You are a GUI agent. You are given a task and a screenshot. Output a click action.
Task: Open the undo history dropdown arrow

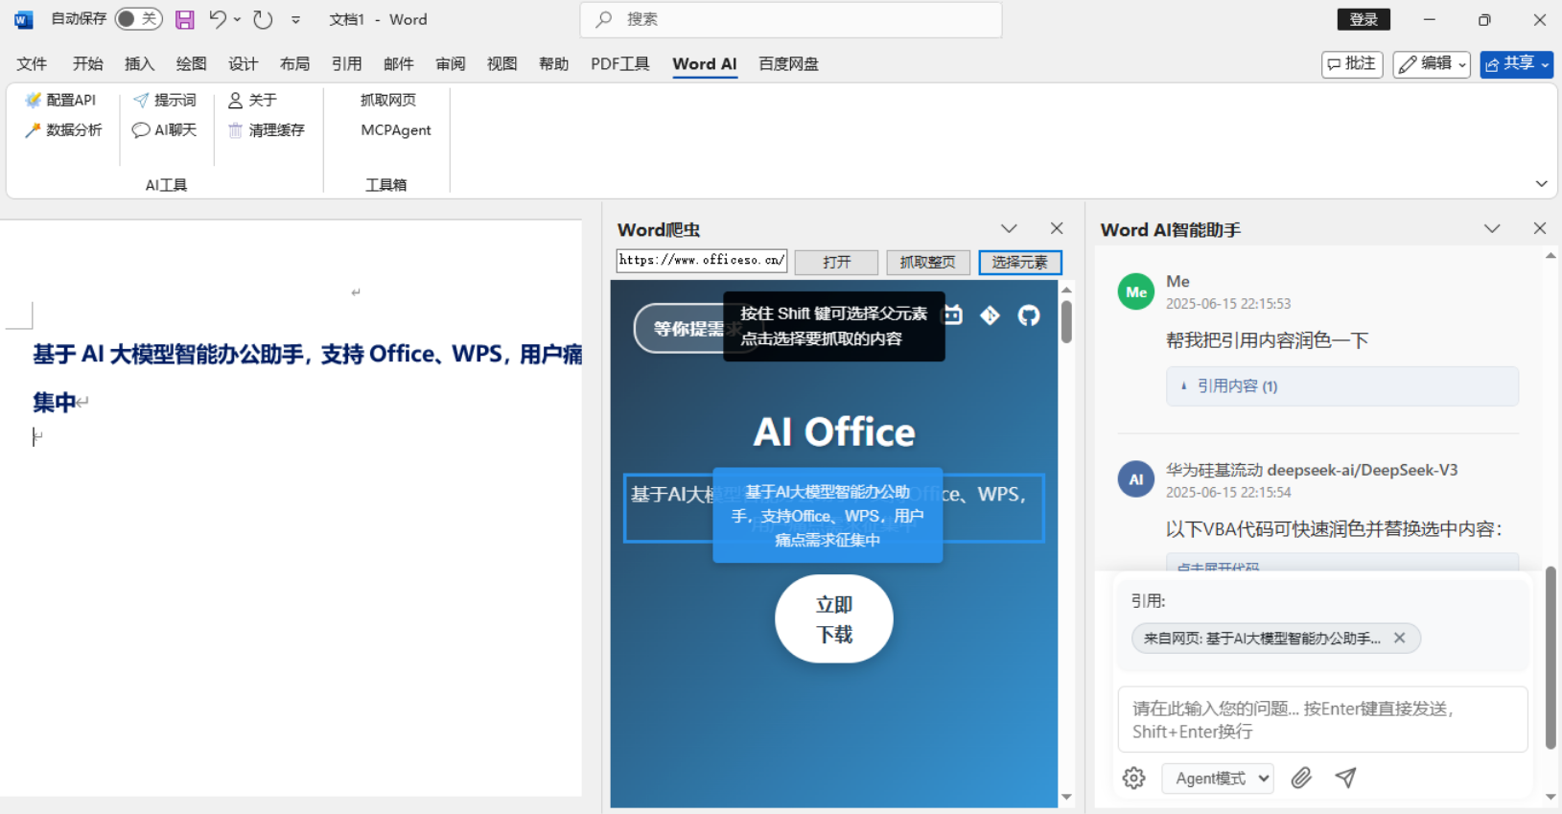(237, 19)
